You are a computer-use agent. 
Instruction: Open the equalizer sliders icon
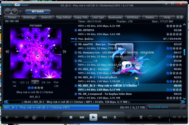point(59,117)
